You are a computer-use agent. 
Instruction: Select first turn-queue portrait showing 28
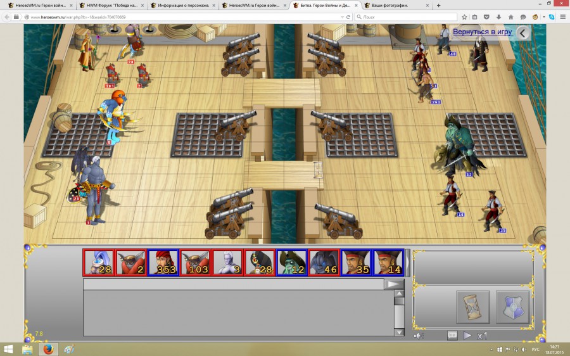(99, 262)
